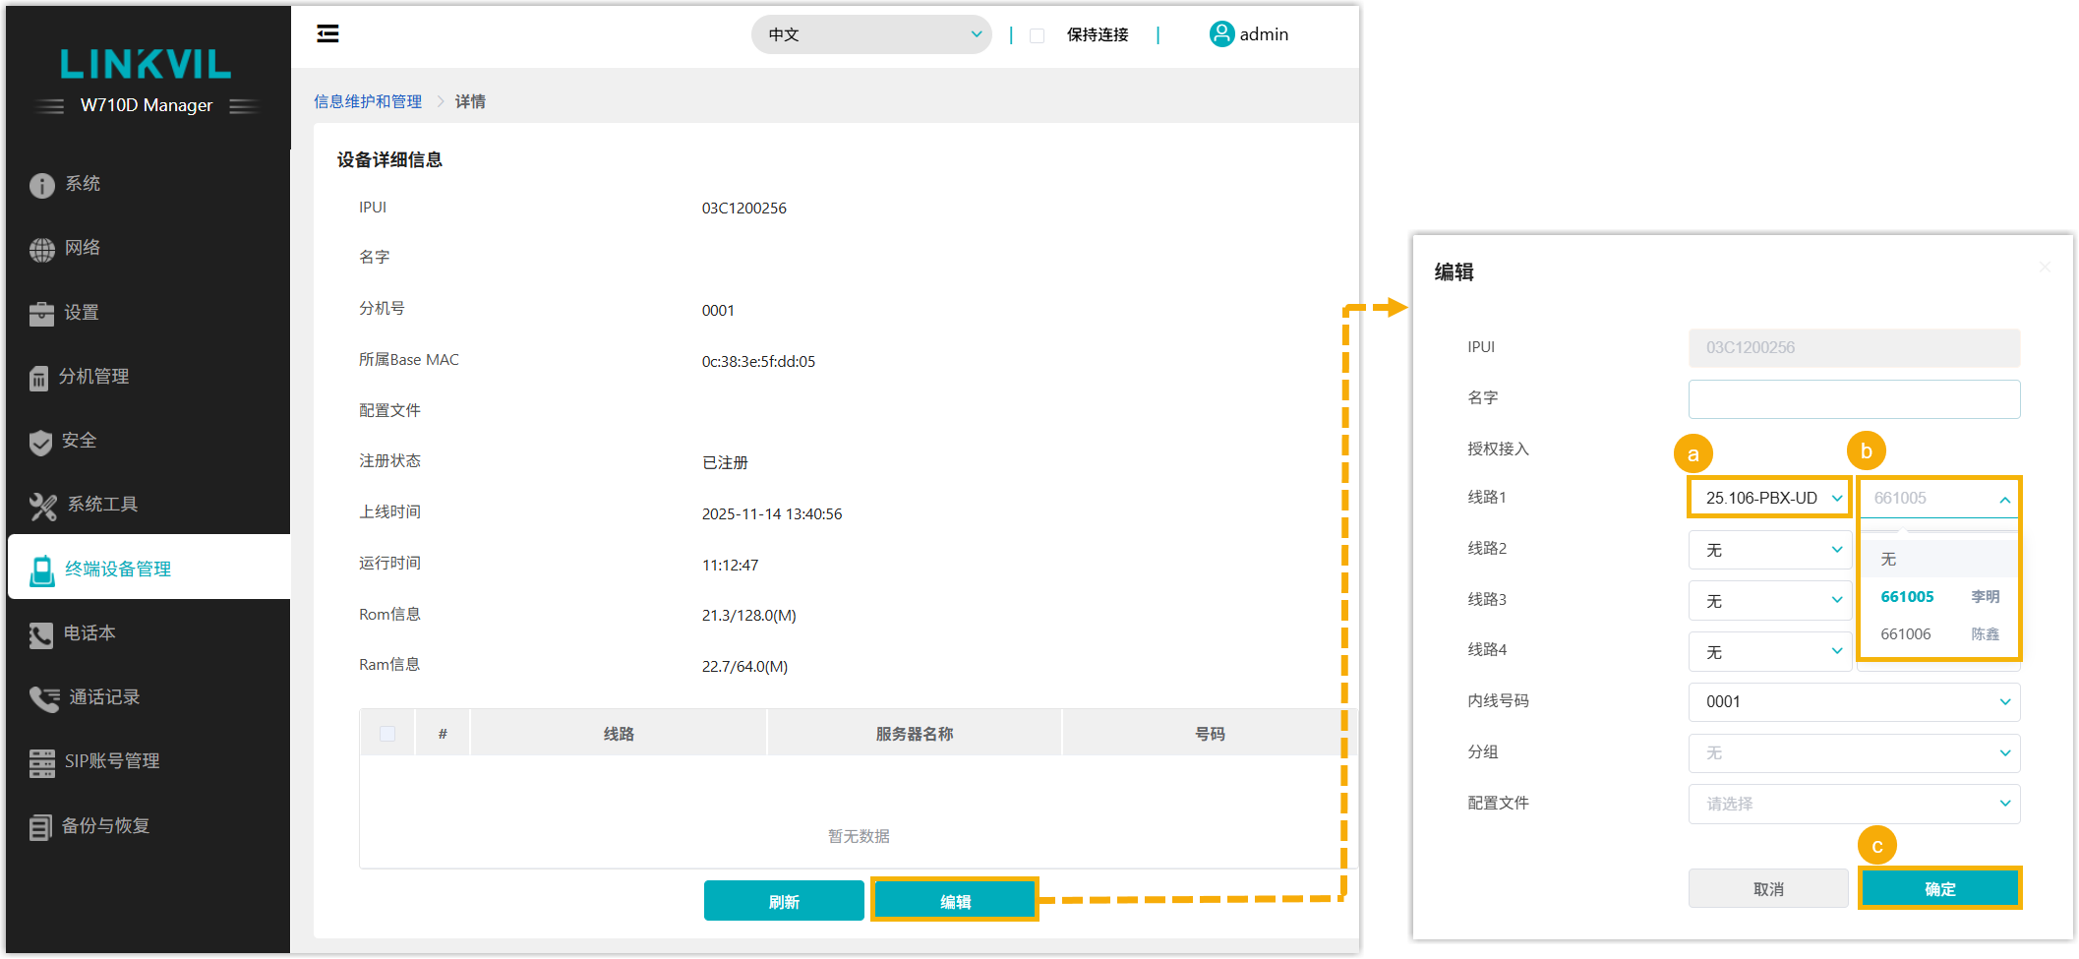Click the 系统工具 wrench icon
Screen dimensions: 2079x959
click(42, 507)
